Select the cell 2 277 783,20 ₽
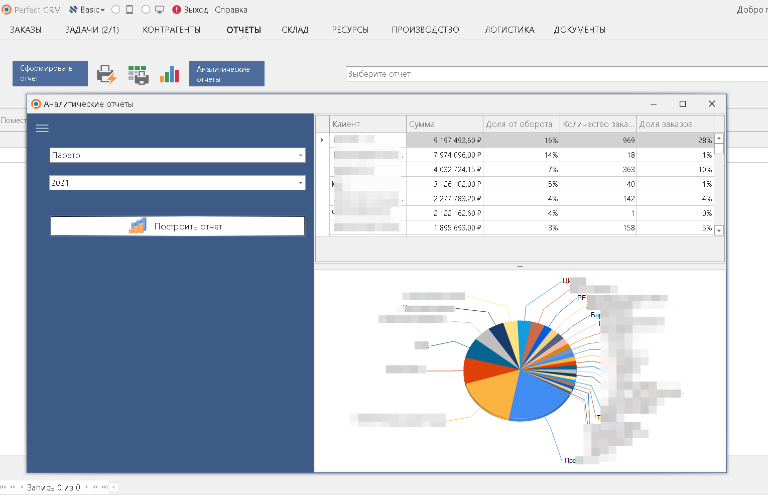The width and height of the screenshot is (768, 495). [x=445, y=198]
